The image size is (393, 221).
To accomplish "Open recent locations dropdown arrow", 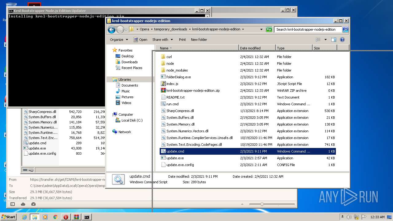I will point(126,30).
